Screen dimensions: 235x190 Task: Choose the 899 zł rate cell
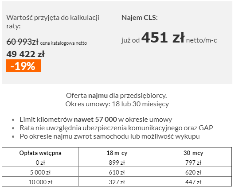(x=117, y=163)
